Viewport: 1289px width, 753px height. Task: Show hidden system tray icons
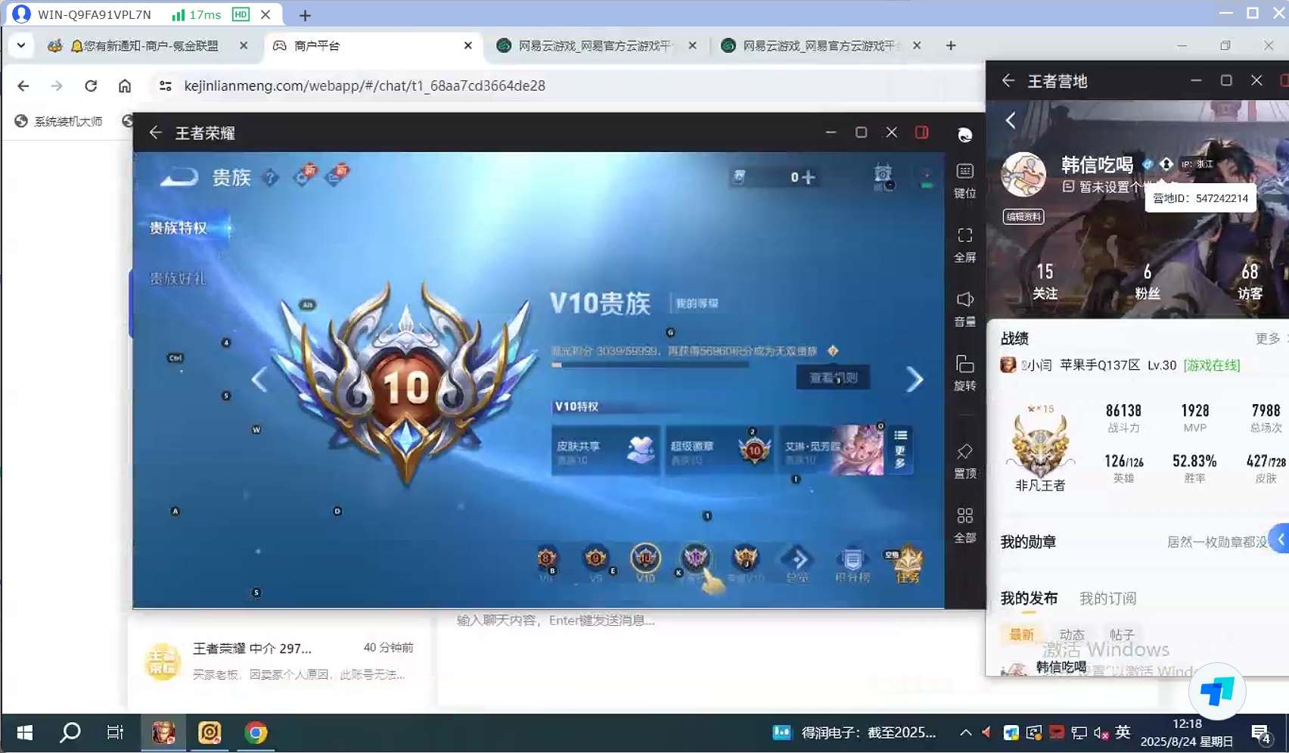(x=965, y=733)
